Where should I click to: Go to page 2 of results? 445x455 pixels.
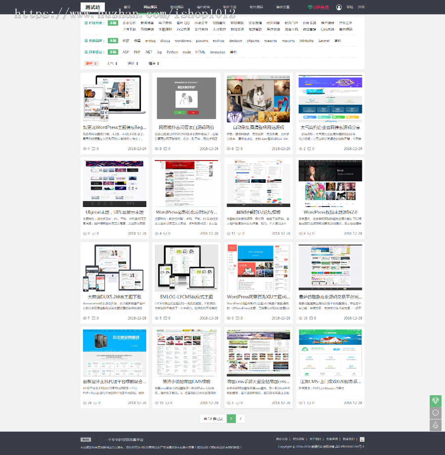click(x=240, y=418)
